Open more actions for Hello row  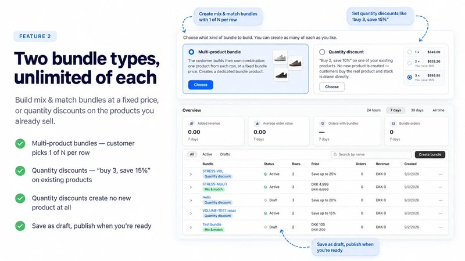pos(441,200)
